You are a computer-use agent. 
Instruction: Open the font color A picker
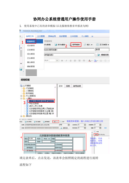click(90, 61)
